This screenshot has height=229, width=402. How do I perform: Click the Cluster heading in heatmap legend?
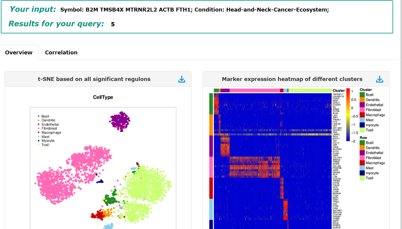pyautogui.click(x=366, y=90)
